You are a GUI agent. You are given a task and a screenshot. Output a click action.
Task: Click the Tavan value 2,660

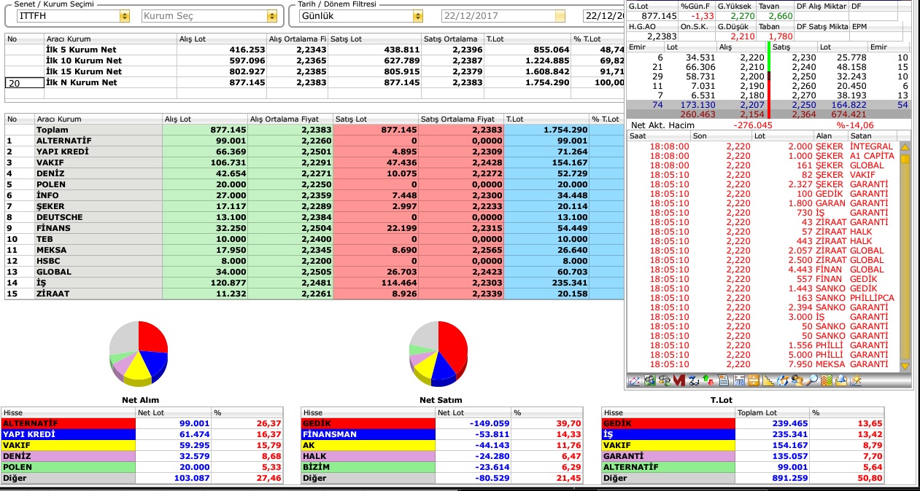coord(780,16)
